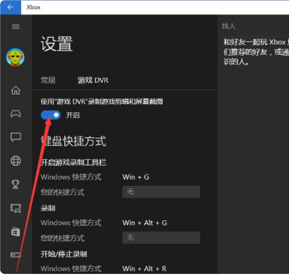This screenshot has width=289, height=275.
Task: Click the 开启游戏录制工具栏 label
Action: click(74, 163)
